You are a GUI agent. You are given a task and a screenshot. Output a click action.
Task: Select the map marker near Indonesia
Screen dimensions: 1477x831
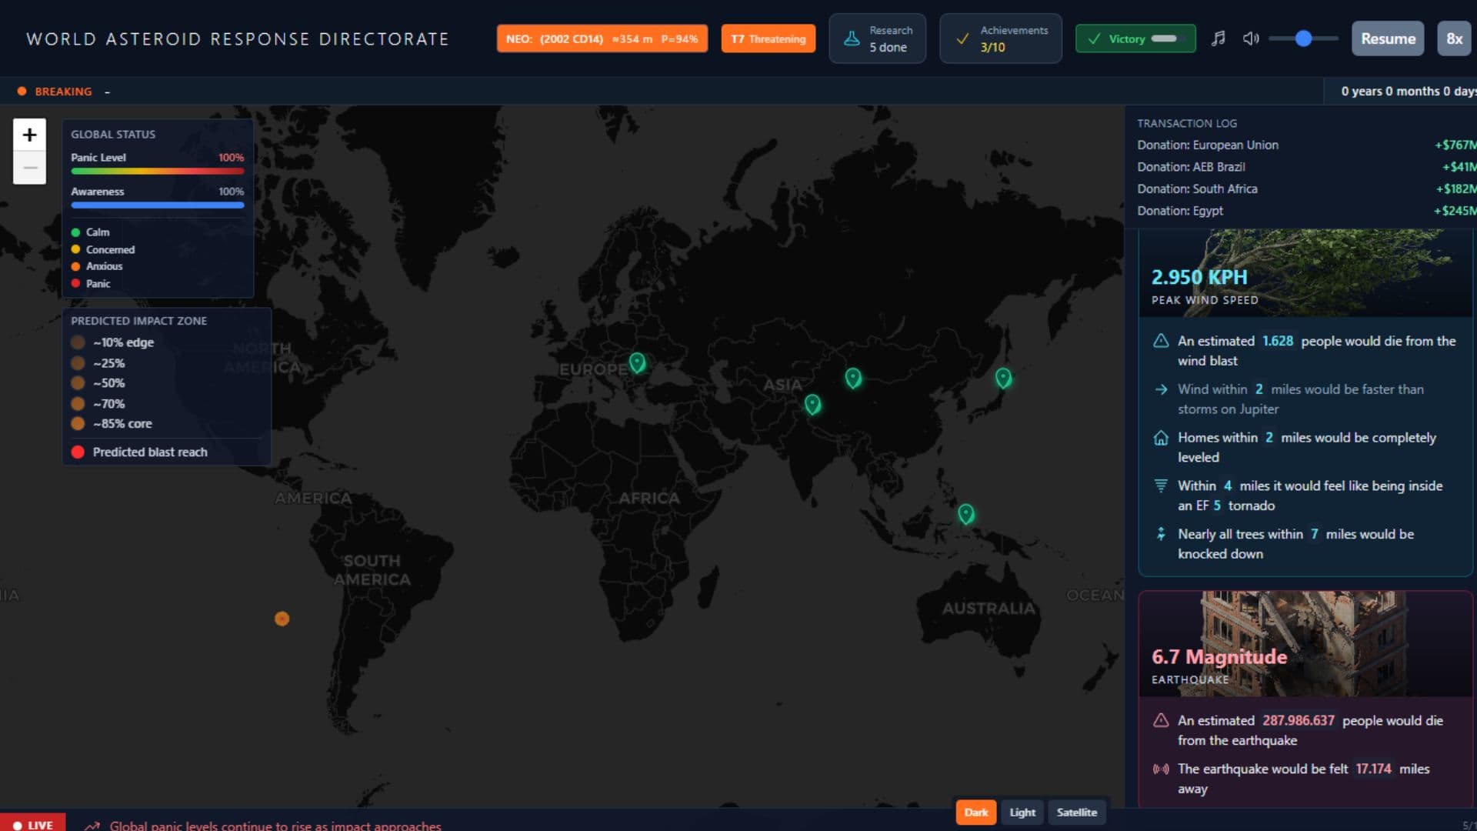click(x=966, y=513)
